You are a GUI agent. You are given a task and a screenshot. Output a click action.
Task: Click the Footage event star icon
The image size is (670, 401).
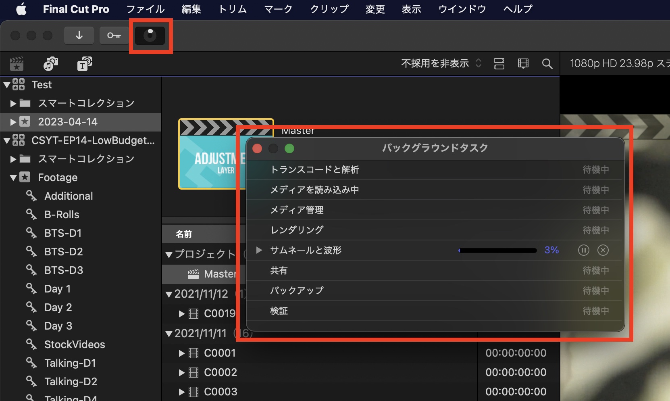25,177
